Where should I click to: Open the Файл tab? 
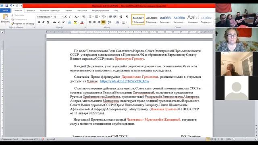5,10
